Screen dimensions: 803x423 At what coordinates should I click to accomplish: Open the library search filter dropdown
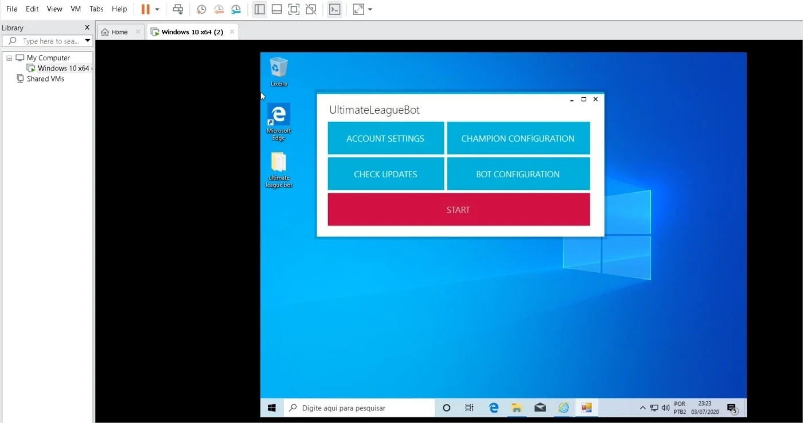[88, 41]
